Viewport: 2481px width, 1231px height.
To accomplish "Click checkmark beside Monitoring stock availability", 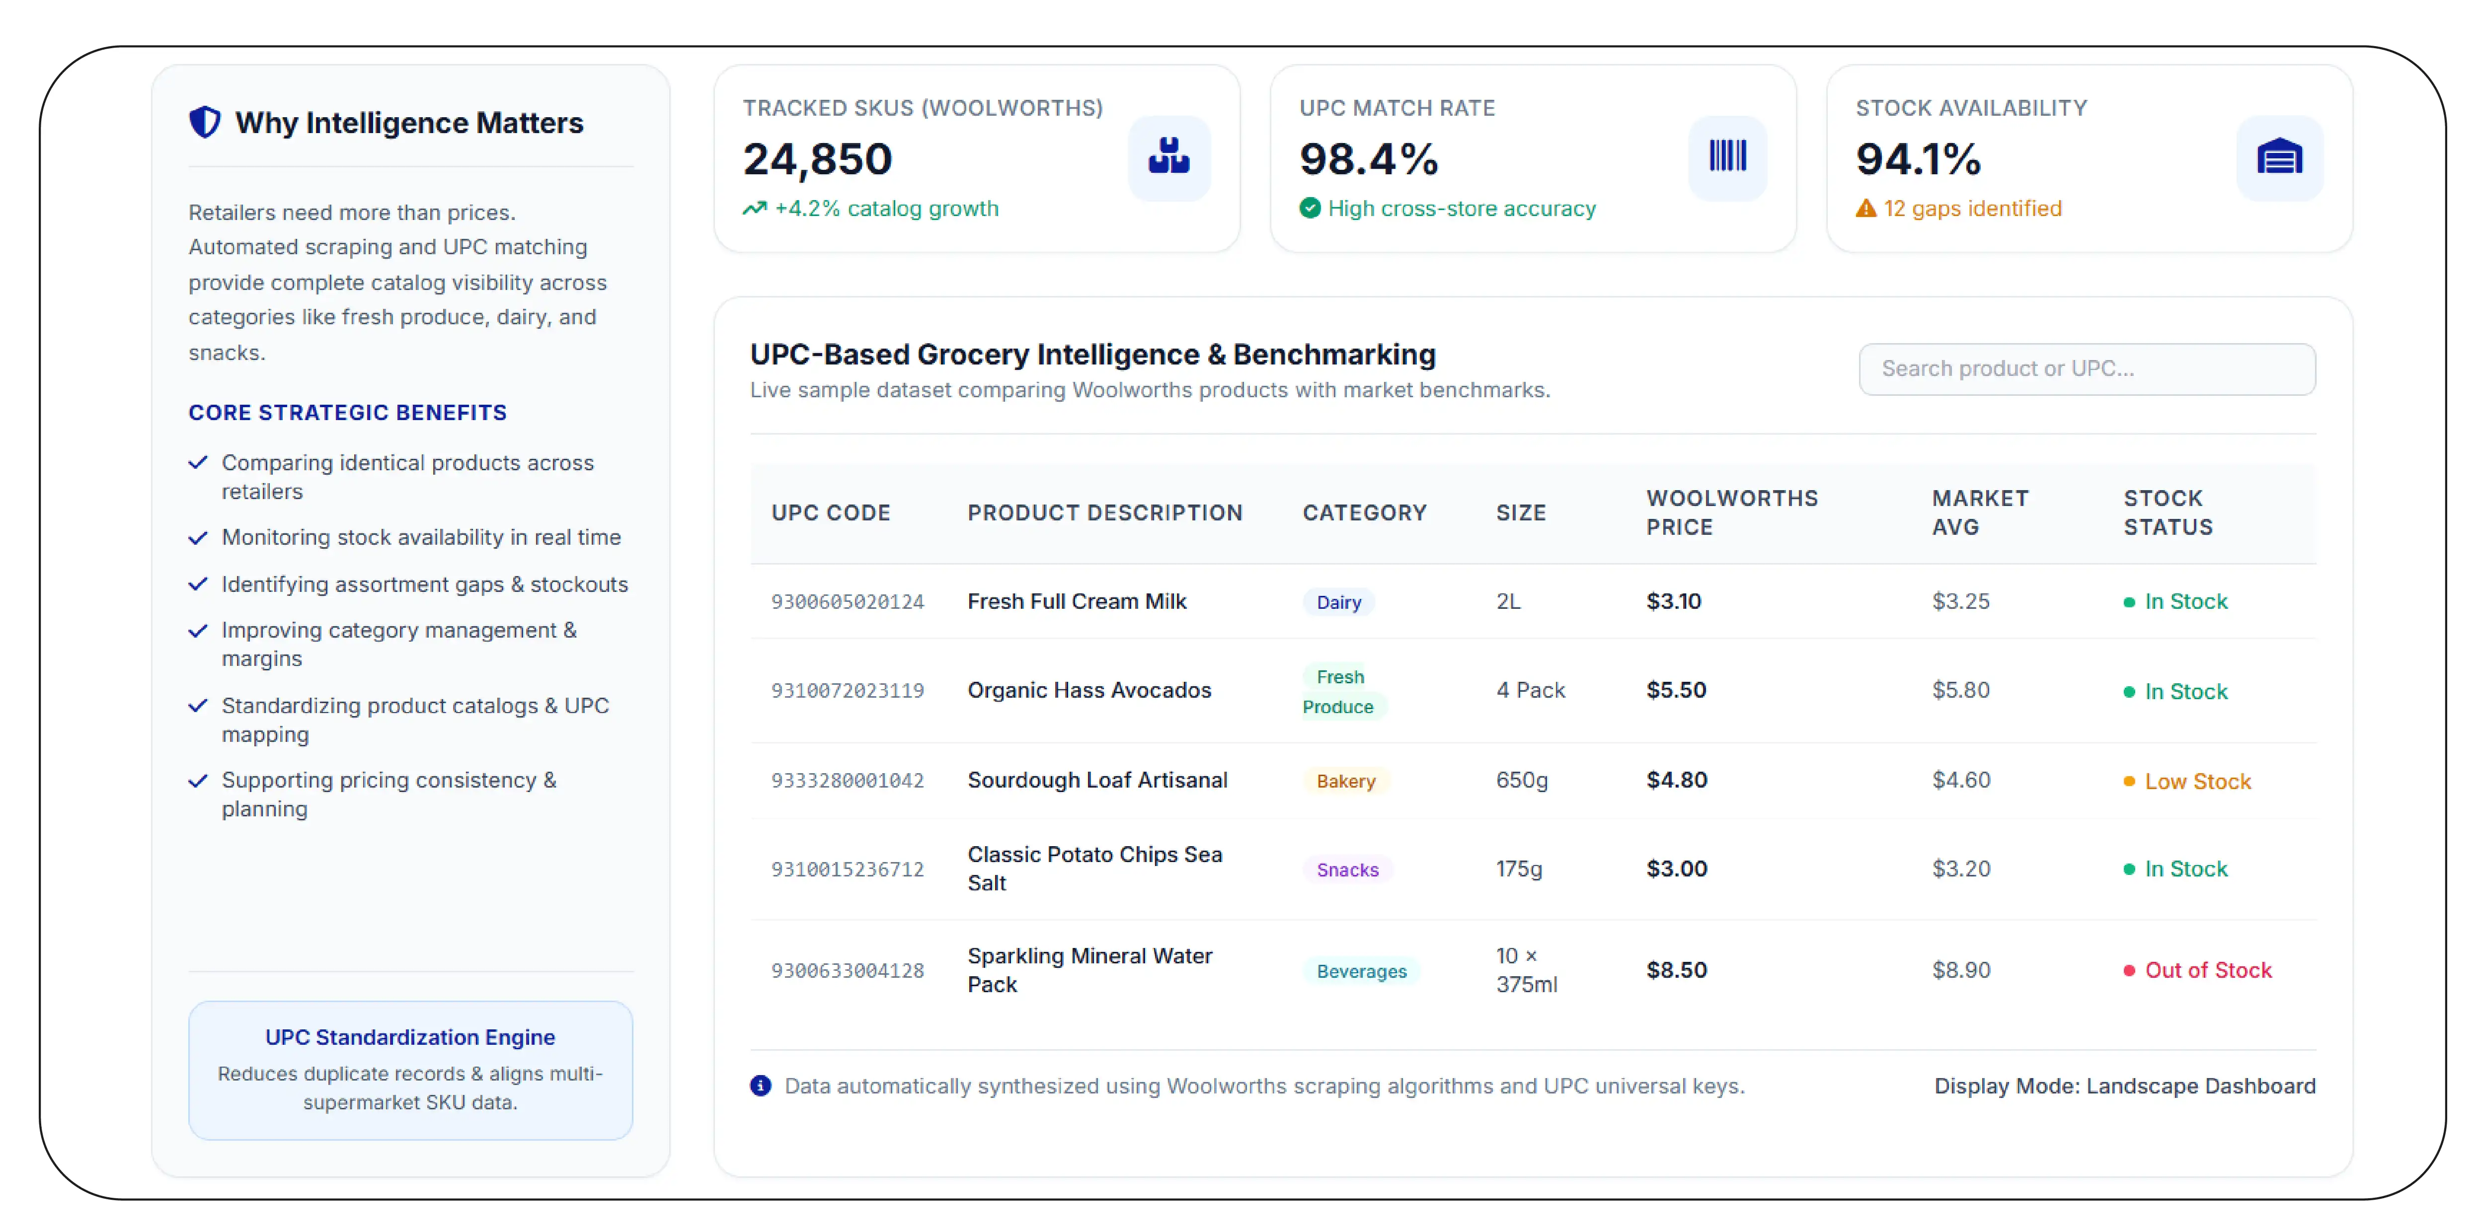I will coord(198,538).
